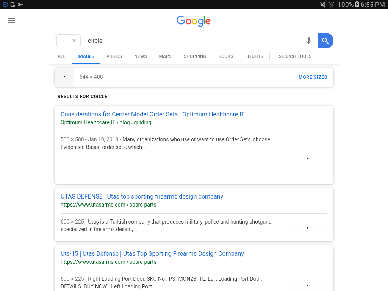Tap the battery 100% indicator

pos(348,5)
